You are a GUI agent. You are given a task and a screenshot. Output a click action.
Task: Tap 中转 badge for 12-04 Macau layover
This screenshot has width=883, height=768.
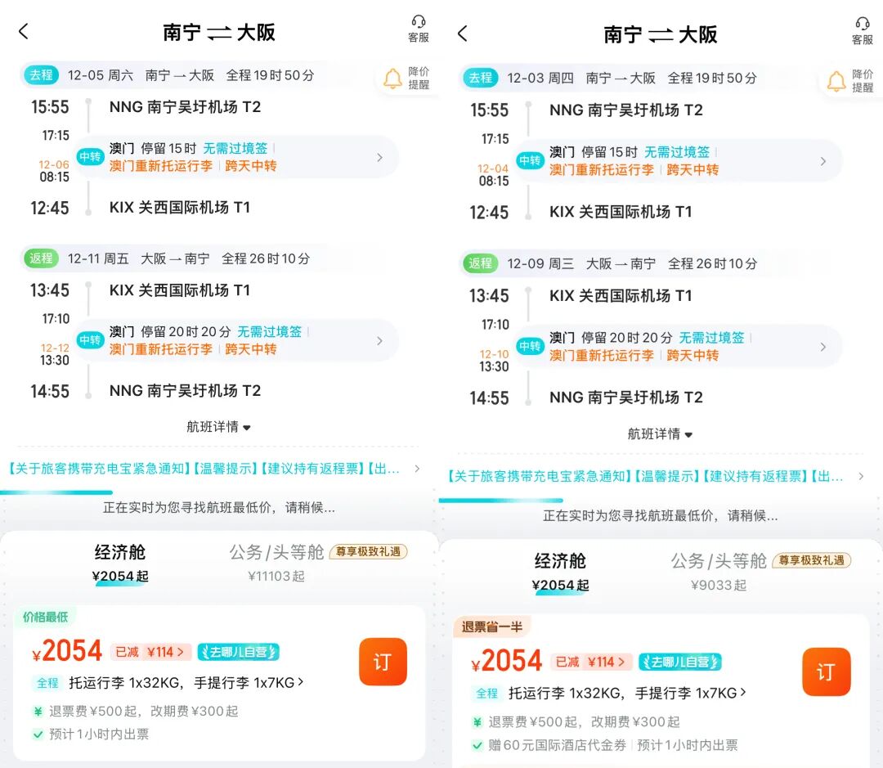pyautogui.click(x=530, y=160)
